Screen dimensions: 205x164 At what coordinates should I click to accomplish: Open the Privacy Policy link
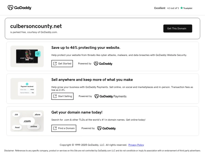click(136, 145)
